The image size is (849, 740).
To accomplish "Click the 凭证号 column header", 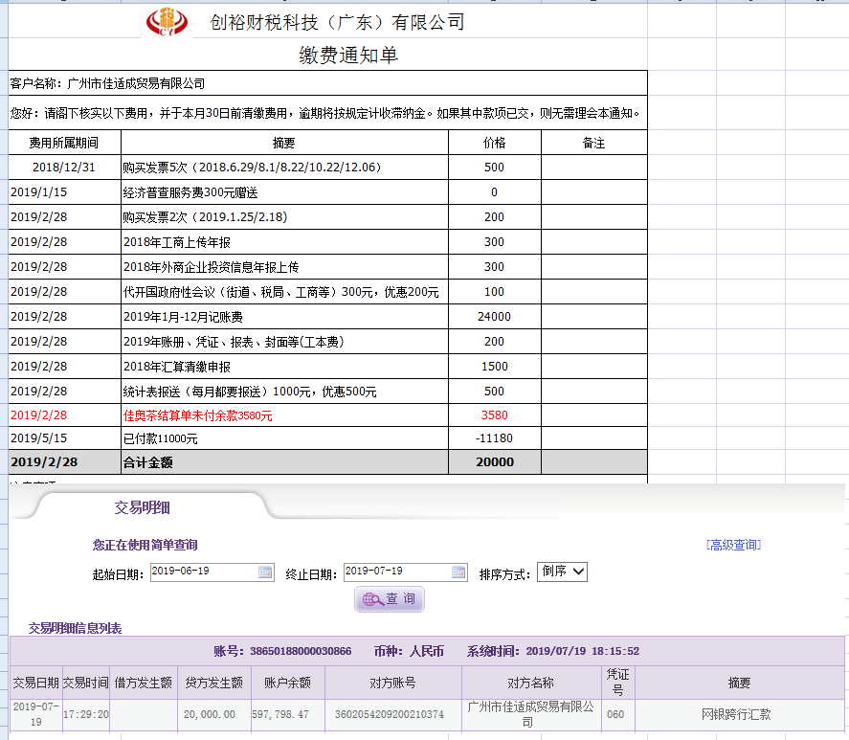I will 617,683.
